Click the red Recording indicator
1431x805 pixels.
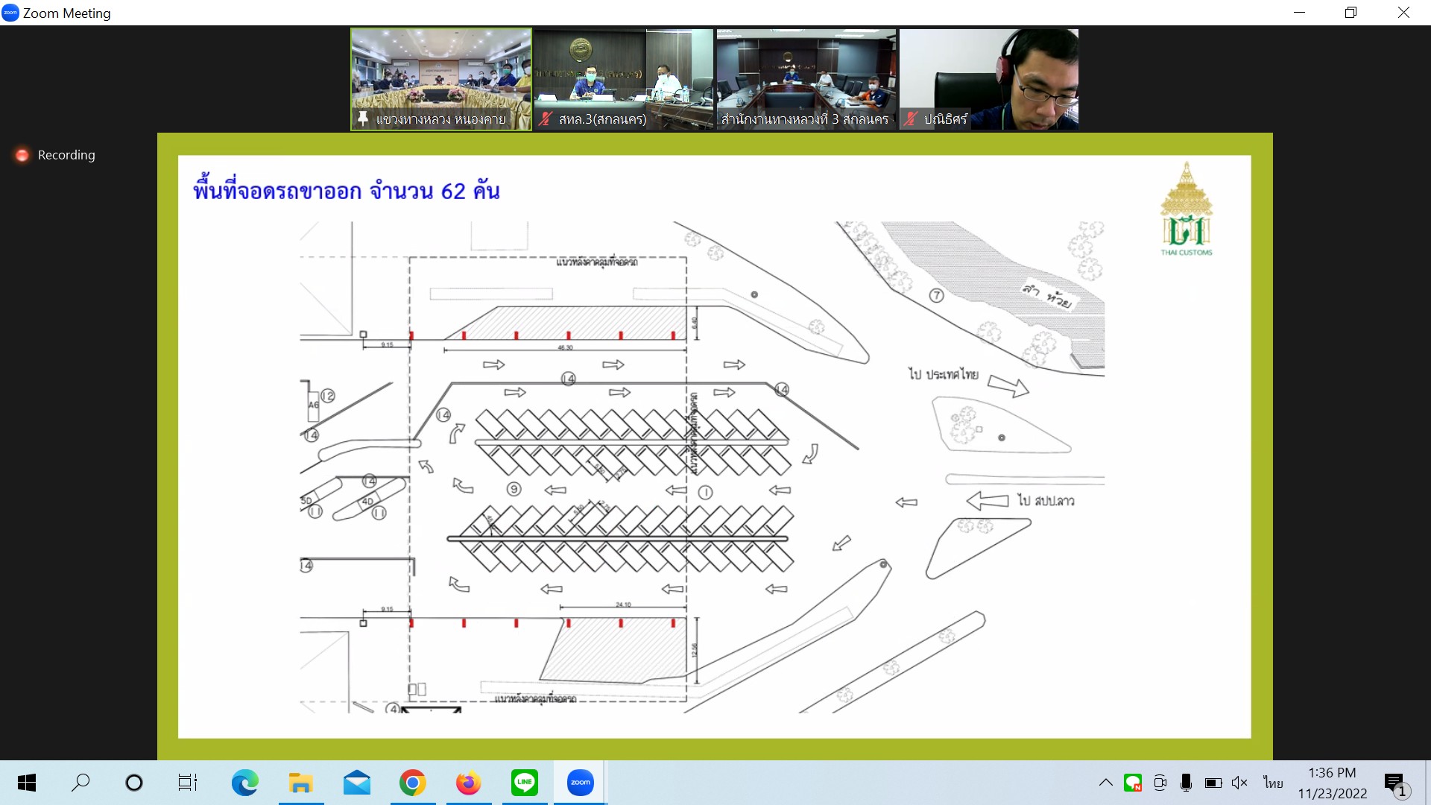(22, 155)
